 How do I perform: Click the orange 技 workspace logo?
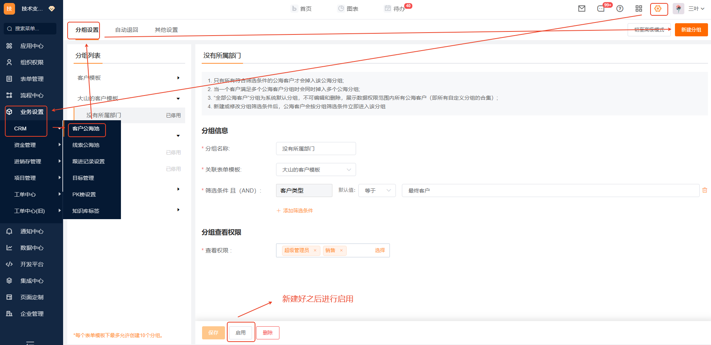tap(9, 9)
